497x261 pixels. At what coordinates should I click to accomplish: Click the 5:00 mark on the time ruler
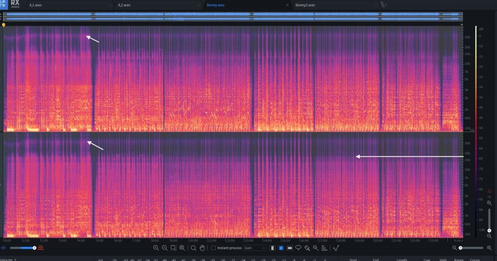(99, 241)
